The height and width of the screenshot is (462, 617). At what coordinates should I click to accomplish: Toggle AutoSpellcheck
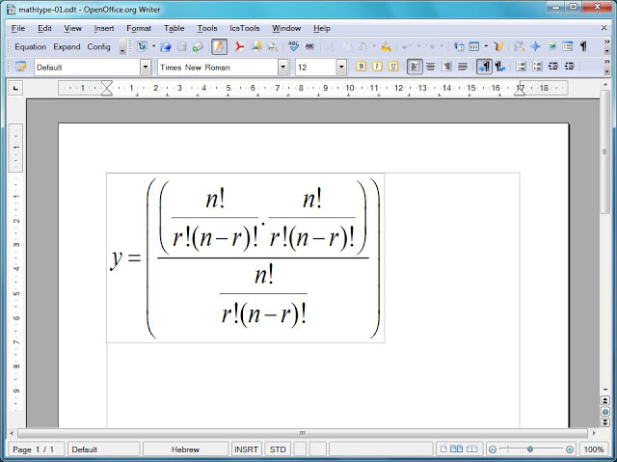[309, 47]
